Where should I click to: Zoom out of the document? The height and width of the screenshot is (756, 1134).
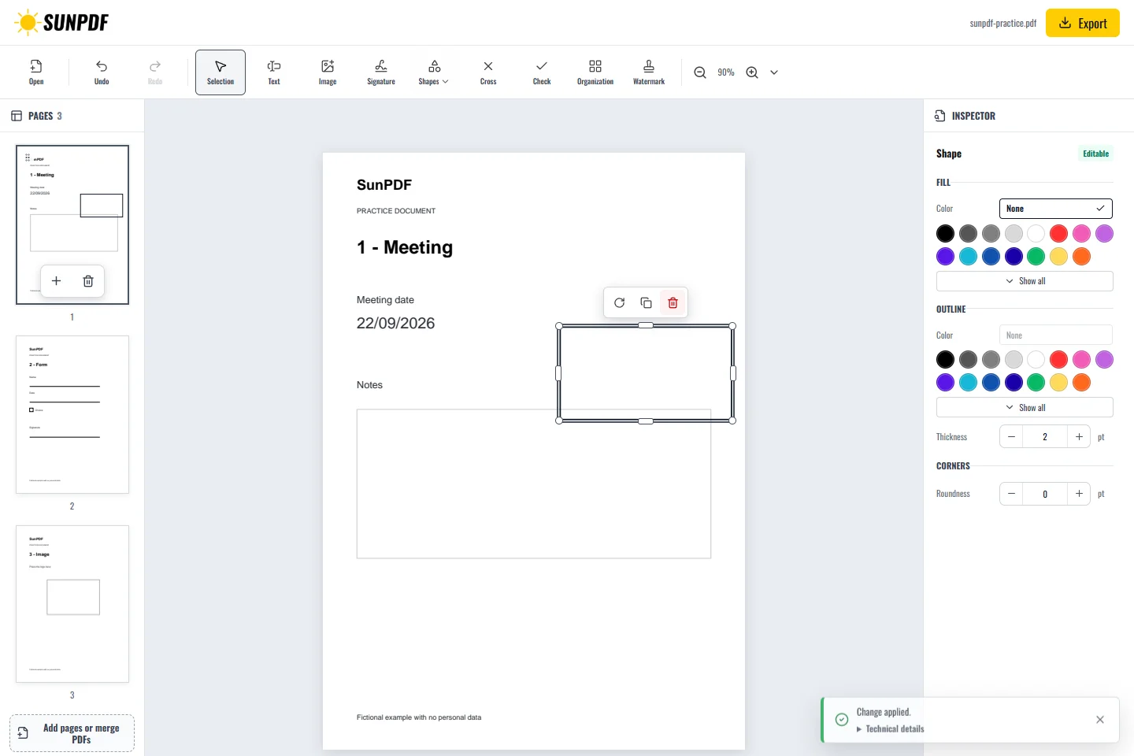point(700,72)
